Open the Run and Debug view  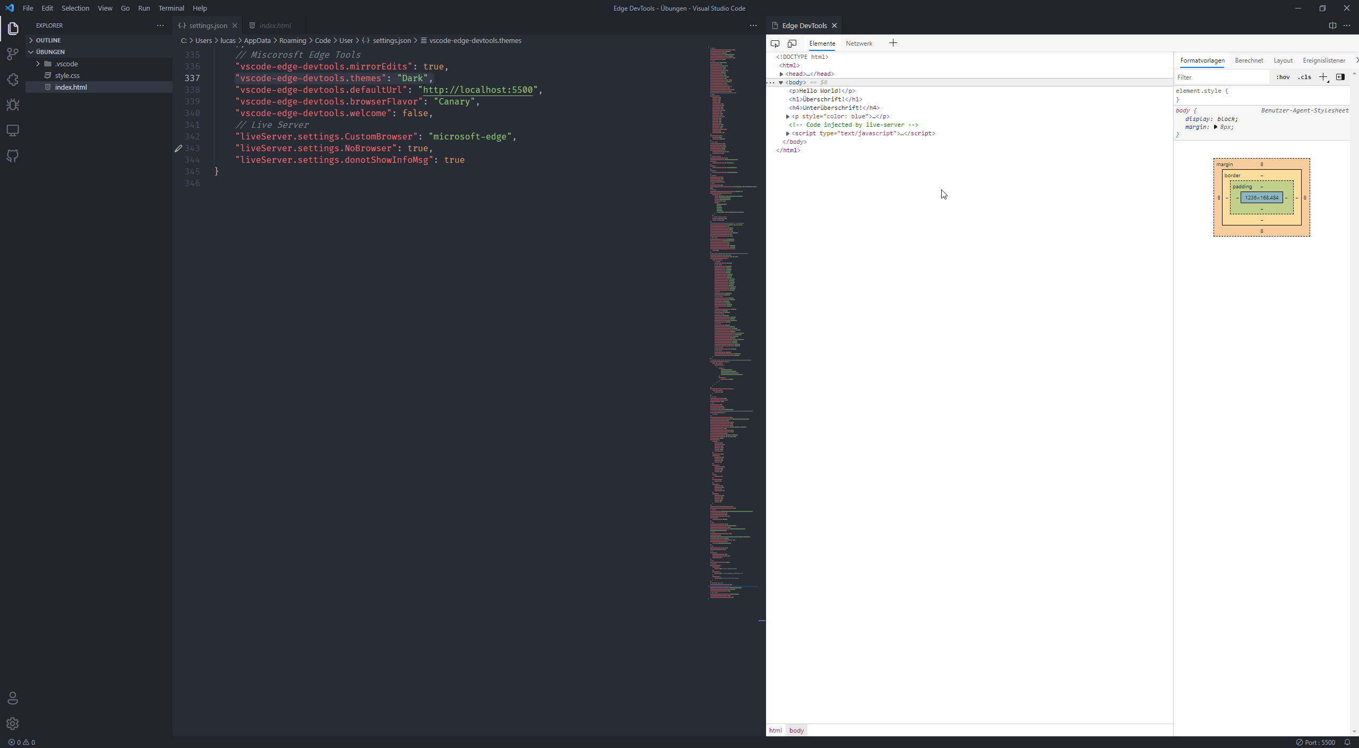pos(13,105)
